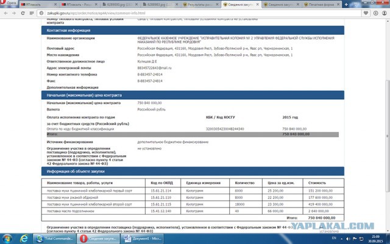Close the Печатная форма tab
390x244 pixels.
pos(338,4)
